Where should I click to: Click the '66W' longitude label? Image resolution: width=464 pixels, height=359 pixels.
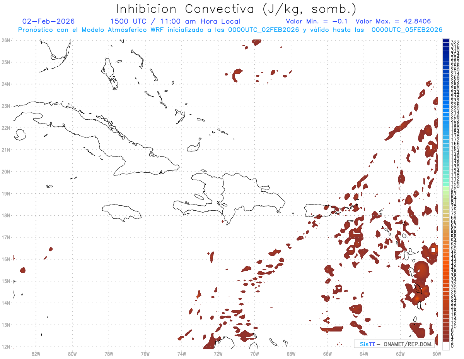click(x=328, y=354)
